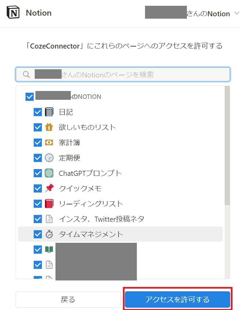This screenshot has height=310, width=240.
Task: Click the clock icon beside 定期便
Action: [x=49, y=158]
